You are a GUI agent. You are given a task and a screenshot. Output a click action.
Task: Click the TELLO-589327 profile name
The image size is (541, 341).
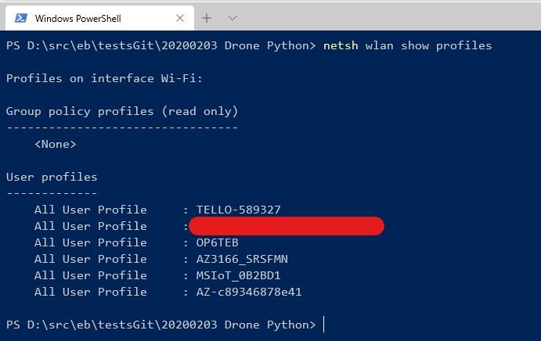pos(239,210)
